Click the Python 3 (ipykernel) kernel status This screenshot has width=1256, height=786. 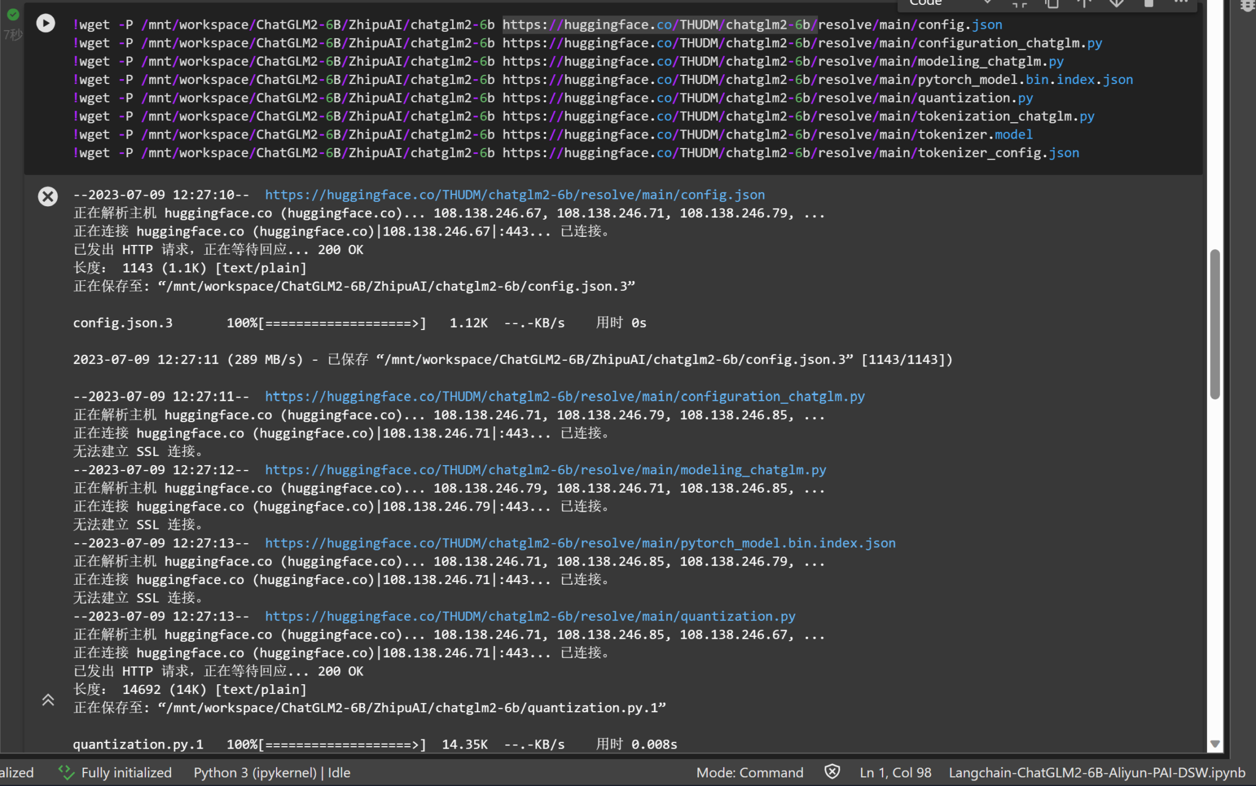pyautogui.click(x=272, y=773)
